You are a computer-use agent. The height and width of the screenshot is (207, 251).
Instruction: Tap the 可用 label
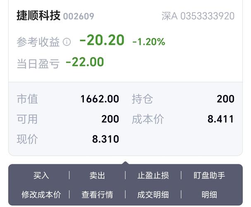pyautogui.click(x=27, y=119)
